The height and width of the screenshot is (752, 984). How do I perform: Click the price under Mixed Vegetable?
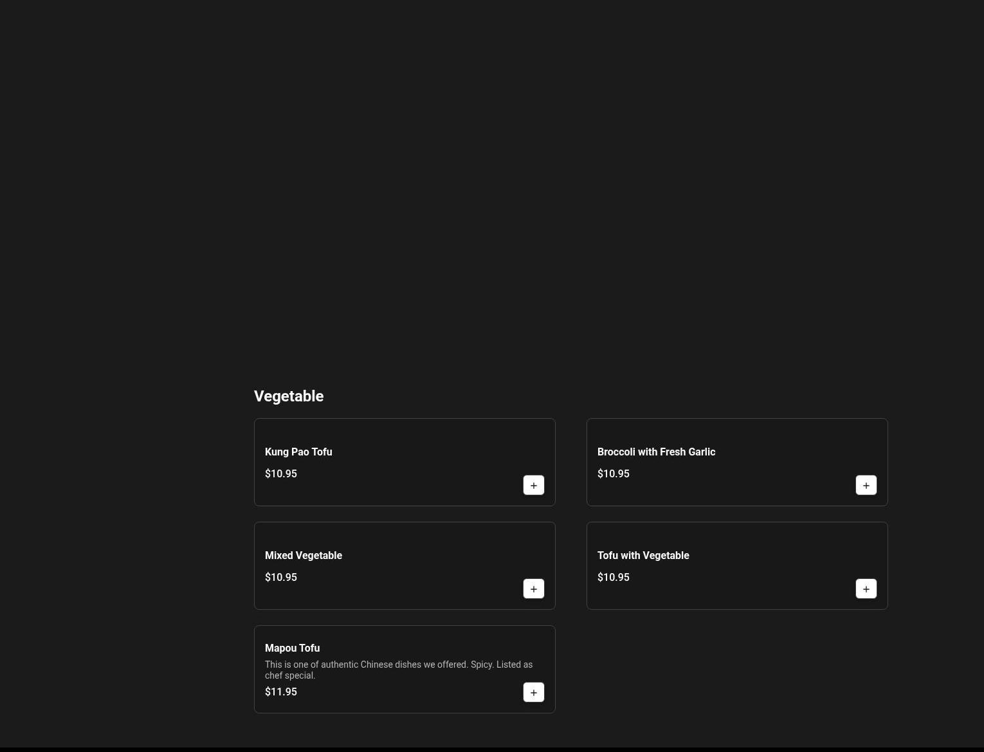coord(281,577)
